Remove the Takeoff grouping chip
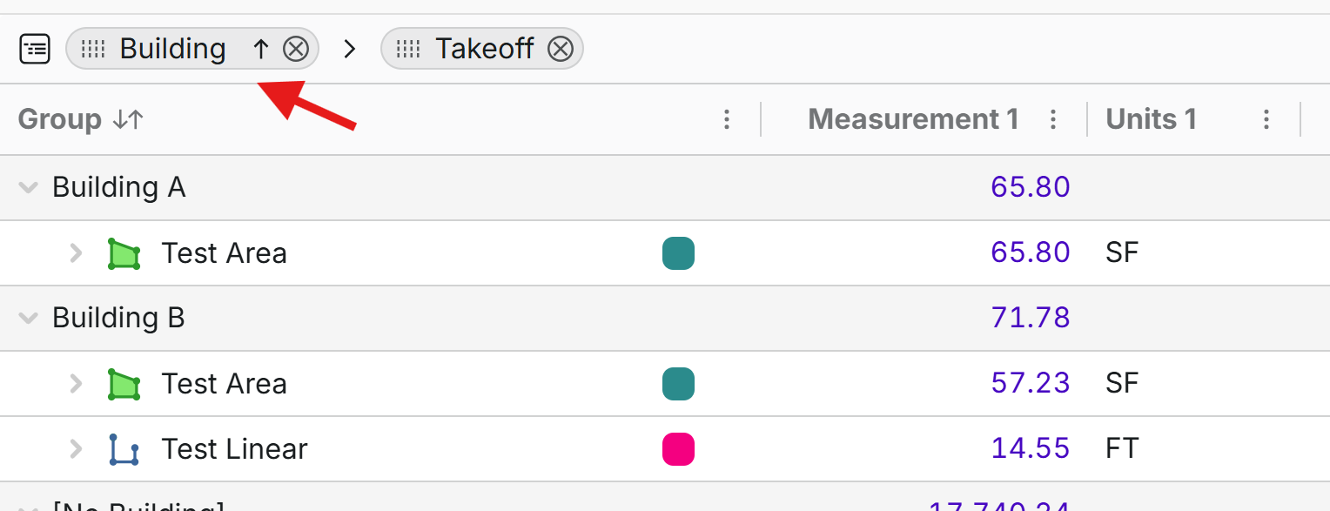This screenshot has width=1330, height=511. coord(561,49)
